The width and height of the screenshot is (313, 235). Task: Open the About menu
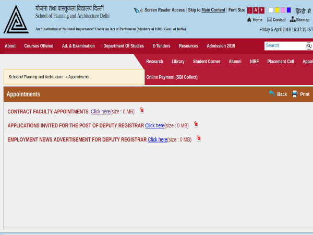coord(10,46)
